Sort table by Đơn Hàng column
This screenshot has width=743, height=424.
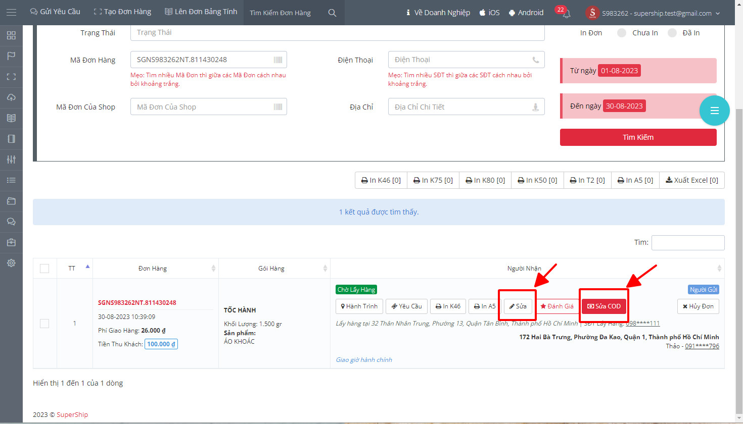pyautogui.click(x=156, y=269)
